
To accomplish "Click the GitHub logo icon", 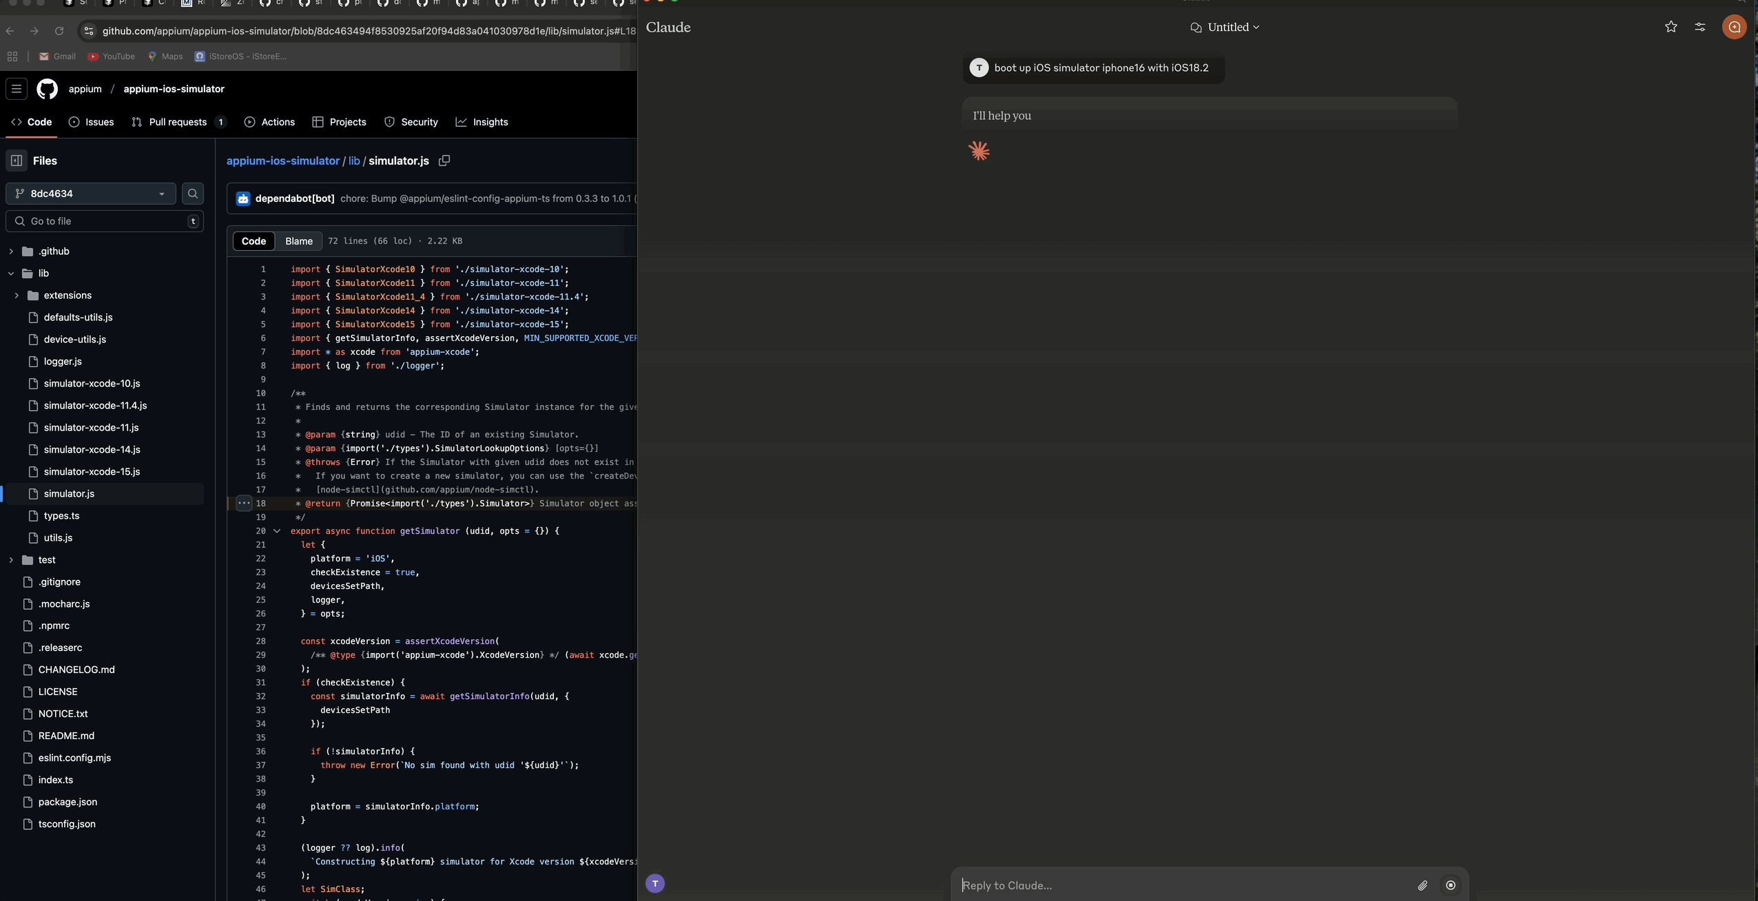I will (47, 89).
